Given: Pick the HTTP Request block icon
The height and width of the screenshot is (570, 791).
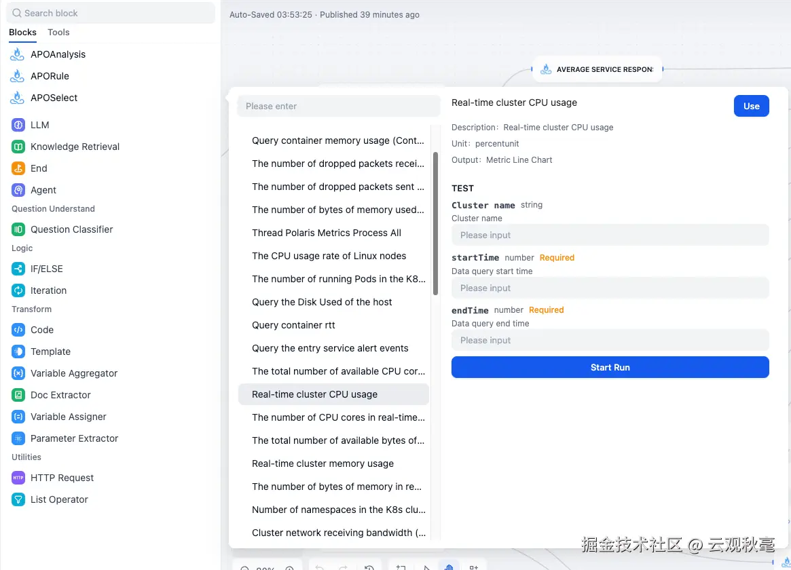Looking at the screenshot, I should (x=18, y=478).
